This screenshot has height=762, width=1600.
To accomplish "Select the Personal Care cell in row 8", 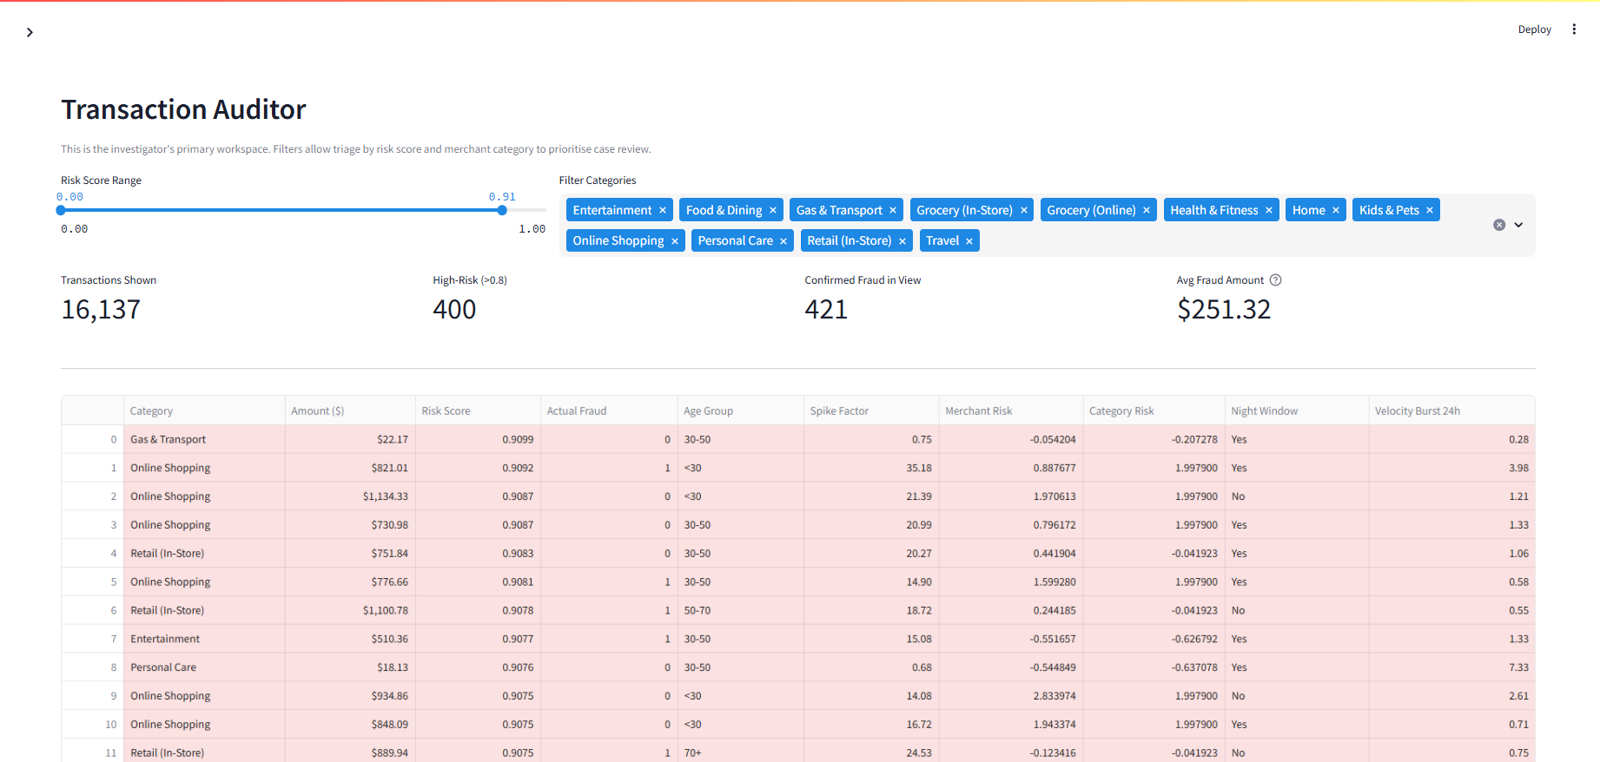I will [204, 667].
